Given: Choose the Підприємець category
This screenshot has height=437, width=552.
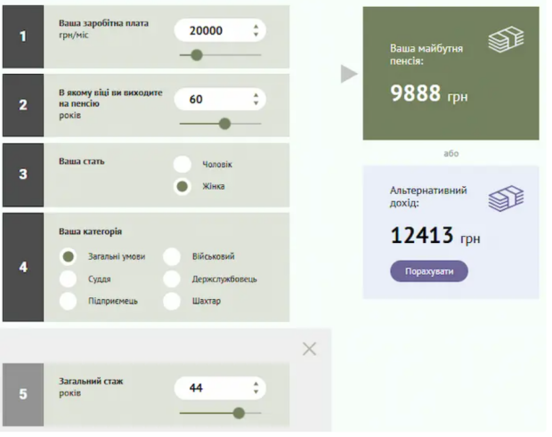Looking at the screenshot, I should click(68, 301).
